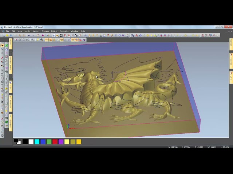Viewport: 233px width, 174px height.
Task: Open the Window menu
Action: (75, 31)
